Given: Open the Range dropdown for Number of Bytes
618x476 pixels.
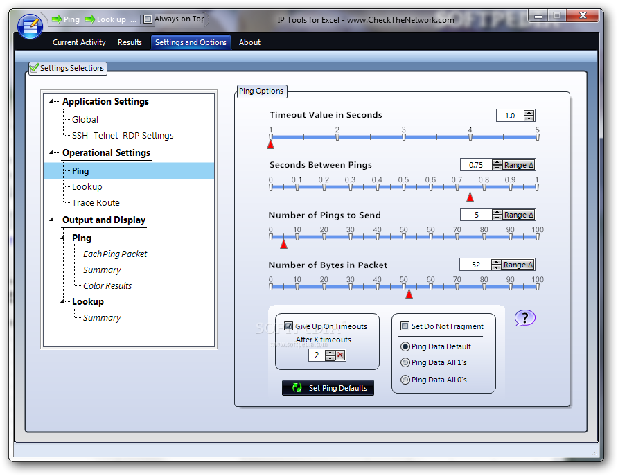Looking at the screenshot, I should (518, 265).
